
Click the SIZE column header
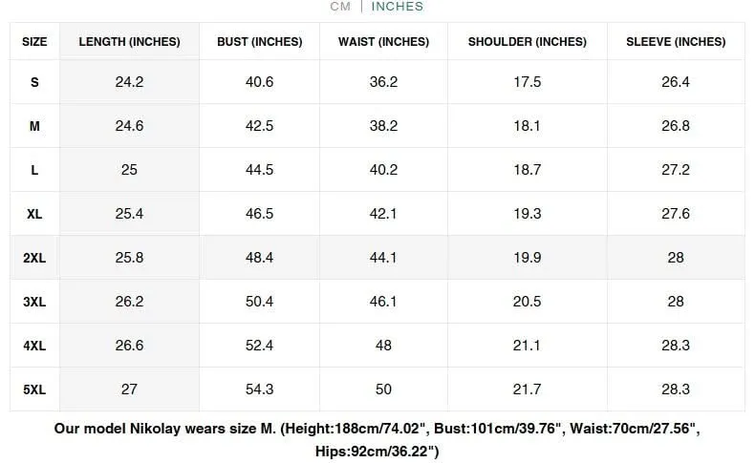34,42
